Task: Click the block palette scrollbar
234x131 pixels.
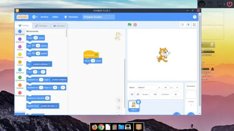Action: coord(67,33)
